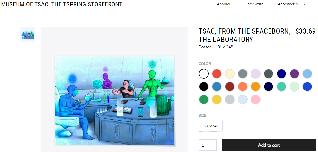Open the Homeware menu
Viewport: 318px width, 152px height.
[x=254, y=4]
